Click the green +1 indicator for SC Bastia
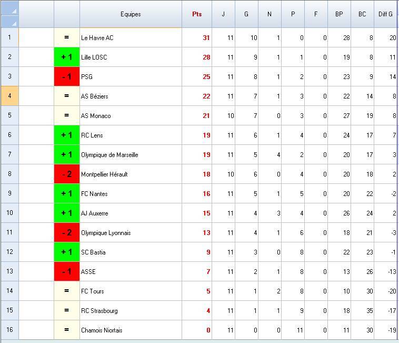The image size is (399, 343). pos(67,252)
